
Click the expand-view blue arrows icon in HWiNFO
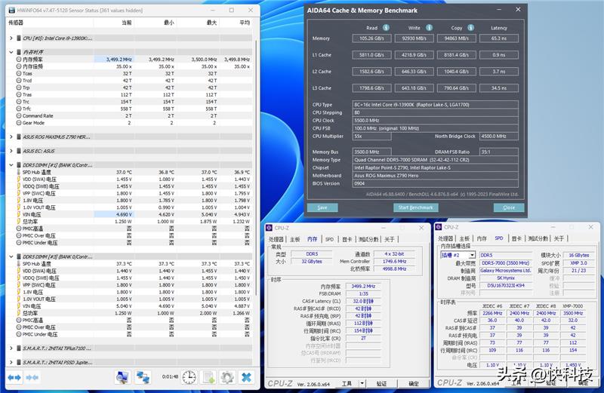coord(14,377)
